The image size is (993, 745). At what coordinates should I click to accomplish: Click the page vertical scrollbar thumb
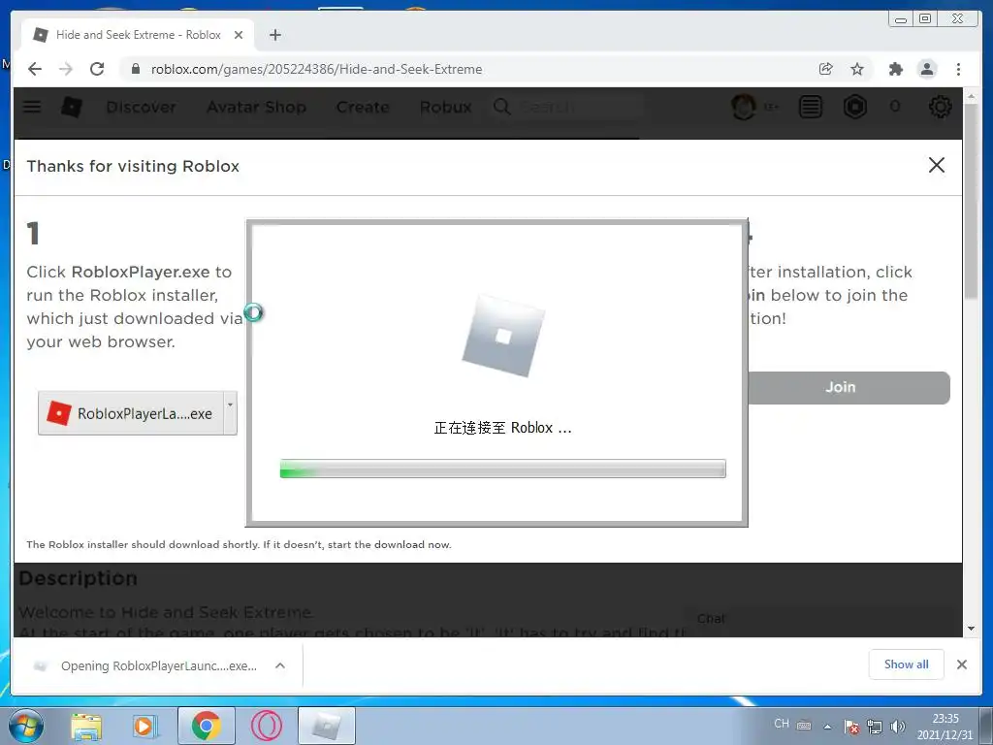[x=971, y=202]
